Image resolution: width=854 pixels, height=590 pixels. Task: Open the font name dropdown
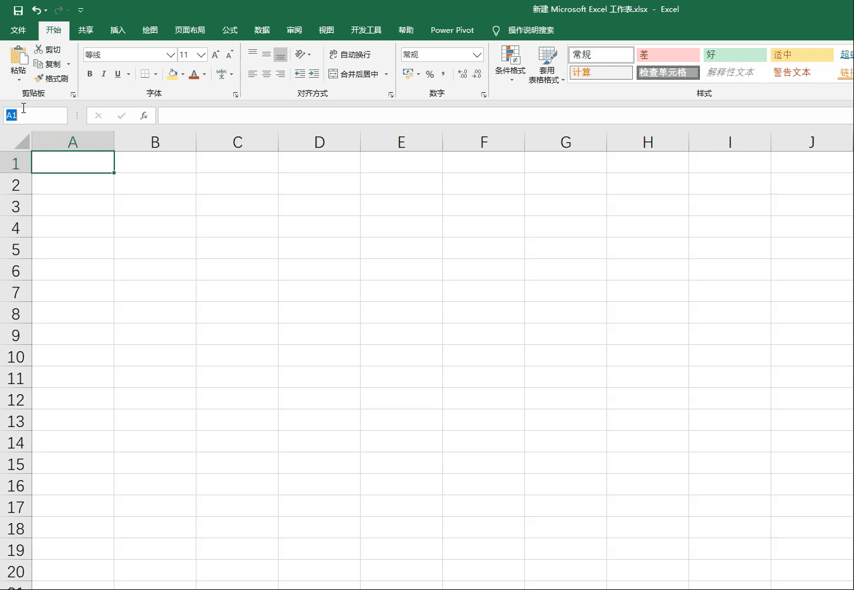point(171,54)
